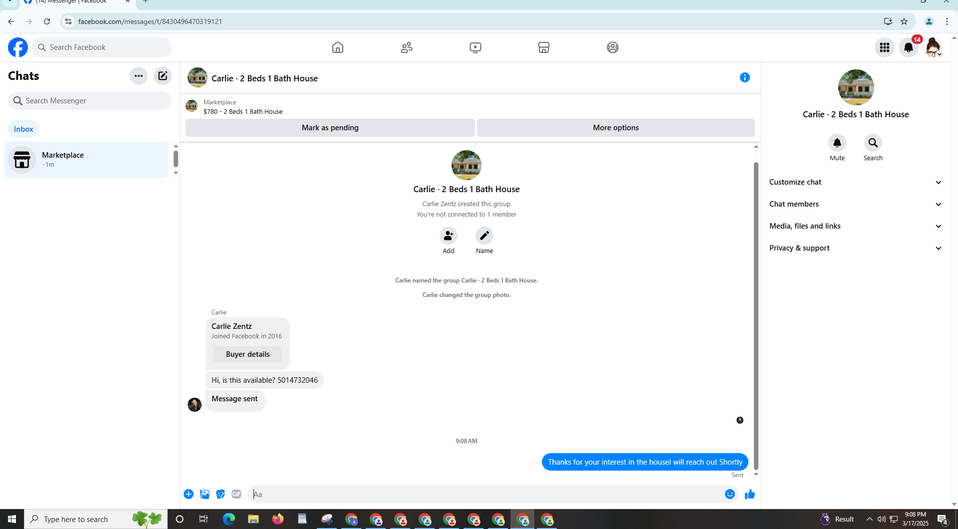958x529 pixels.
Task: Expand the Privacy & support section
Action: pyautogui.click(x=856, y=248)
